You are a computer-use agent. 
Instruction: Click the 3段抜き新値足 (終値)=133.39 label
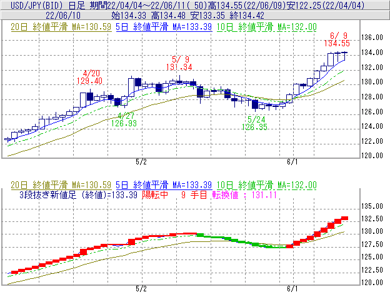tap(78, 195)
